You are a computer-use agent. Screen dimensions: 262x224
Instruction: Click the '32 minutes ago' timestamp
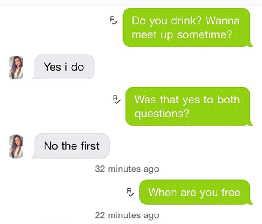[127, 169]
